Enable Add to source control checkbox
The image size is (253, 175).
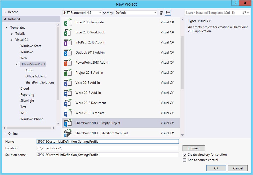185,160
